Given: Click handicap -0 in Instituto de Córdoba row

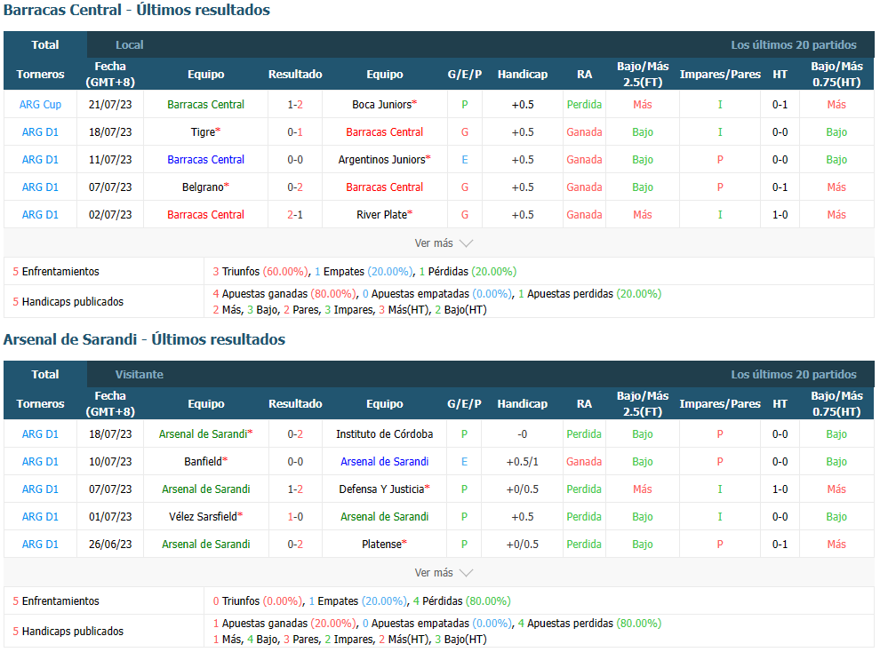Looking at the screenshot, I should [523, 434].
